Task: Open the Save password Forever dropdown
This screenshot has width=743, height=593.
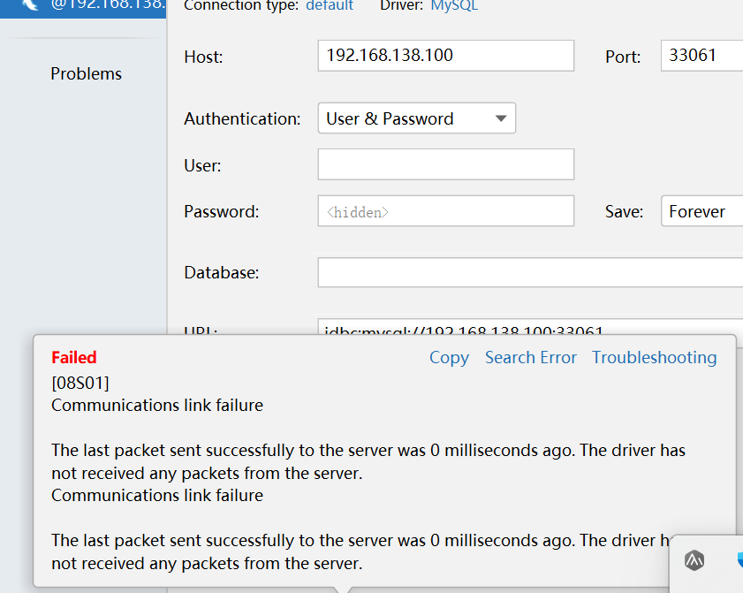Action: pos(701,211)
